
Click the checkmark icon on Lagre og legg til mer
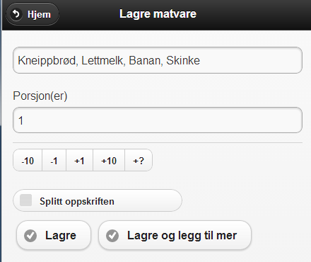pos(112,236)
